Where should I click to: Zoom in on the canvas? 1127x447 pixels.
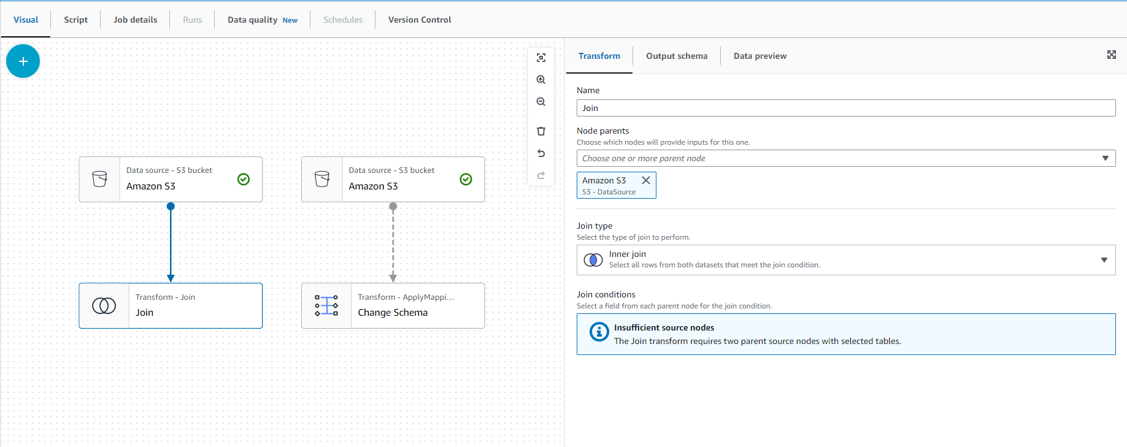click(541, 80)
